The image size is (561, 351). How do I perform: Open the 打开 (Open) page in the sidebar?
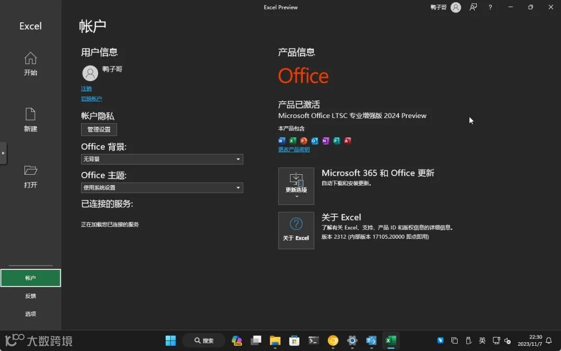31,176
